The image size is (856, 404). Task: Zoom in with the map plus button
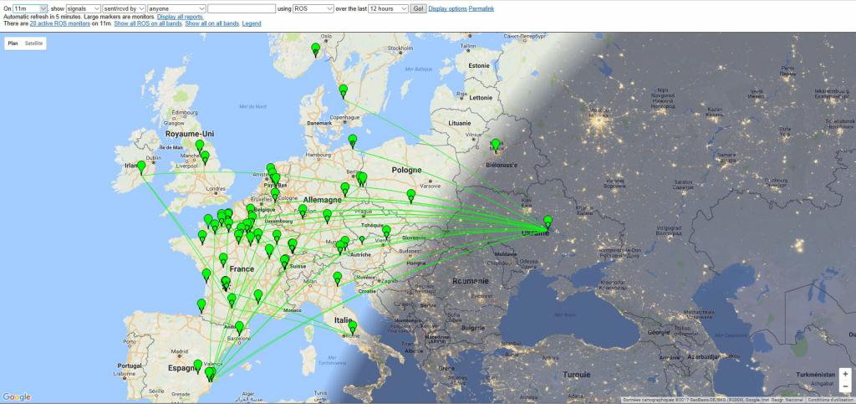[x=845, y=374]
